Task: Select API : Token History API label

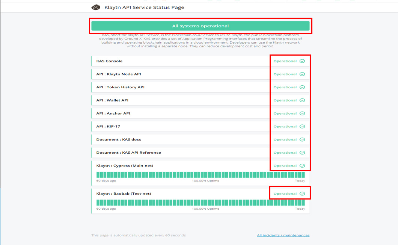Action: click(120, 87)
